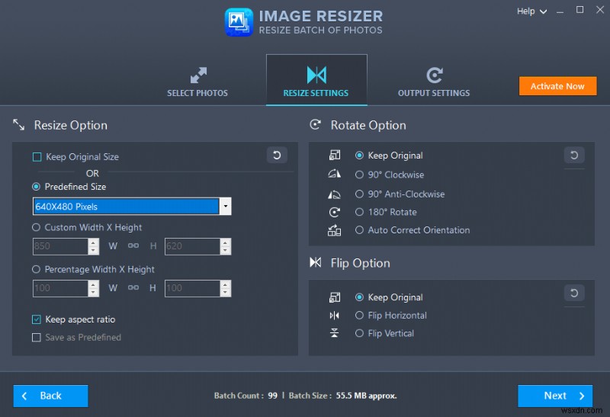Choose 180° Rotate radio
Image resolution: width=610 pixels, height=417 pixels.
tap(359, 212)
